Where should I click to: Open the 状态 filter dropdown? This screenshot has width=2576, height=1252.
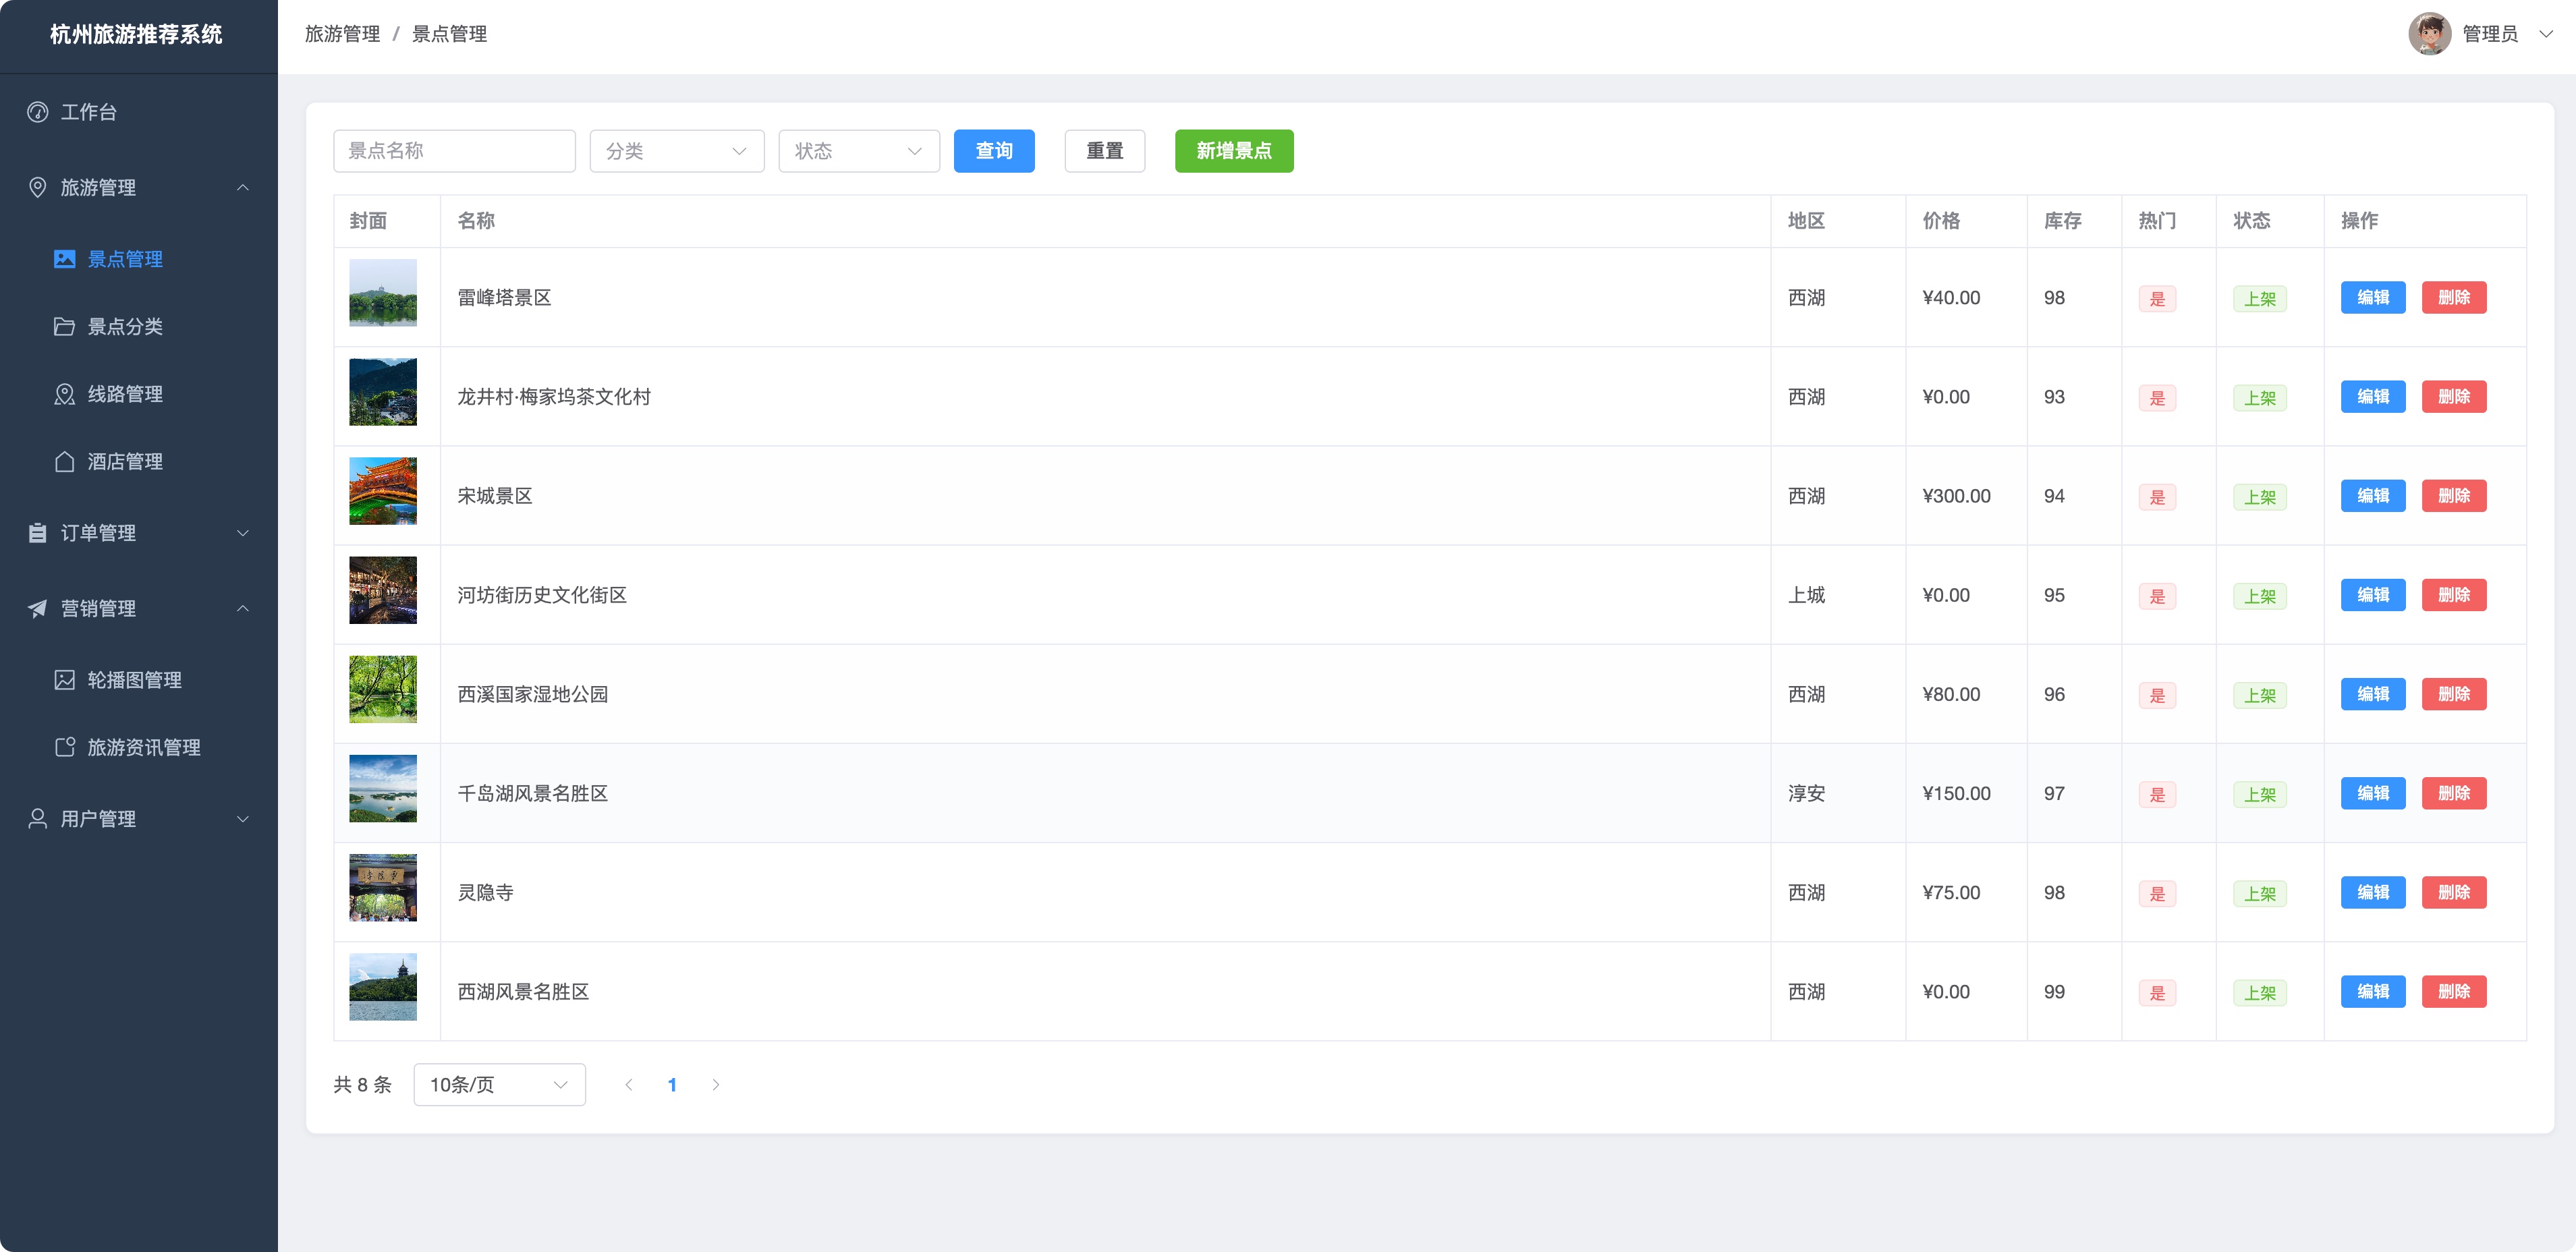[859, 151]
